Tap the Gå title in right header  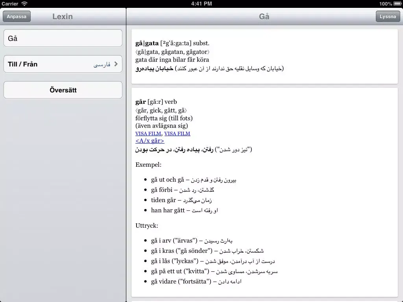point(264,17)
